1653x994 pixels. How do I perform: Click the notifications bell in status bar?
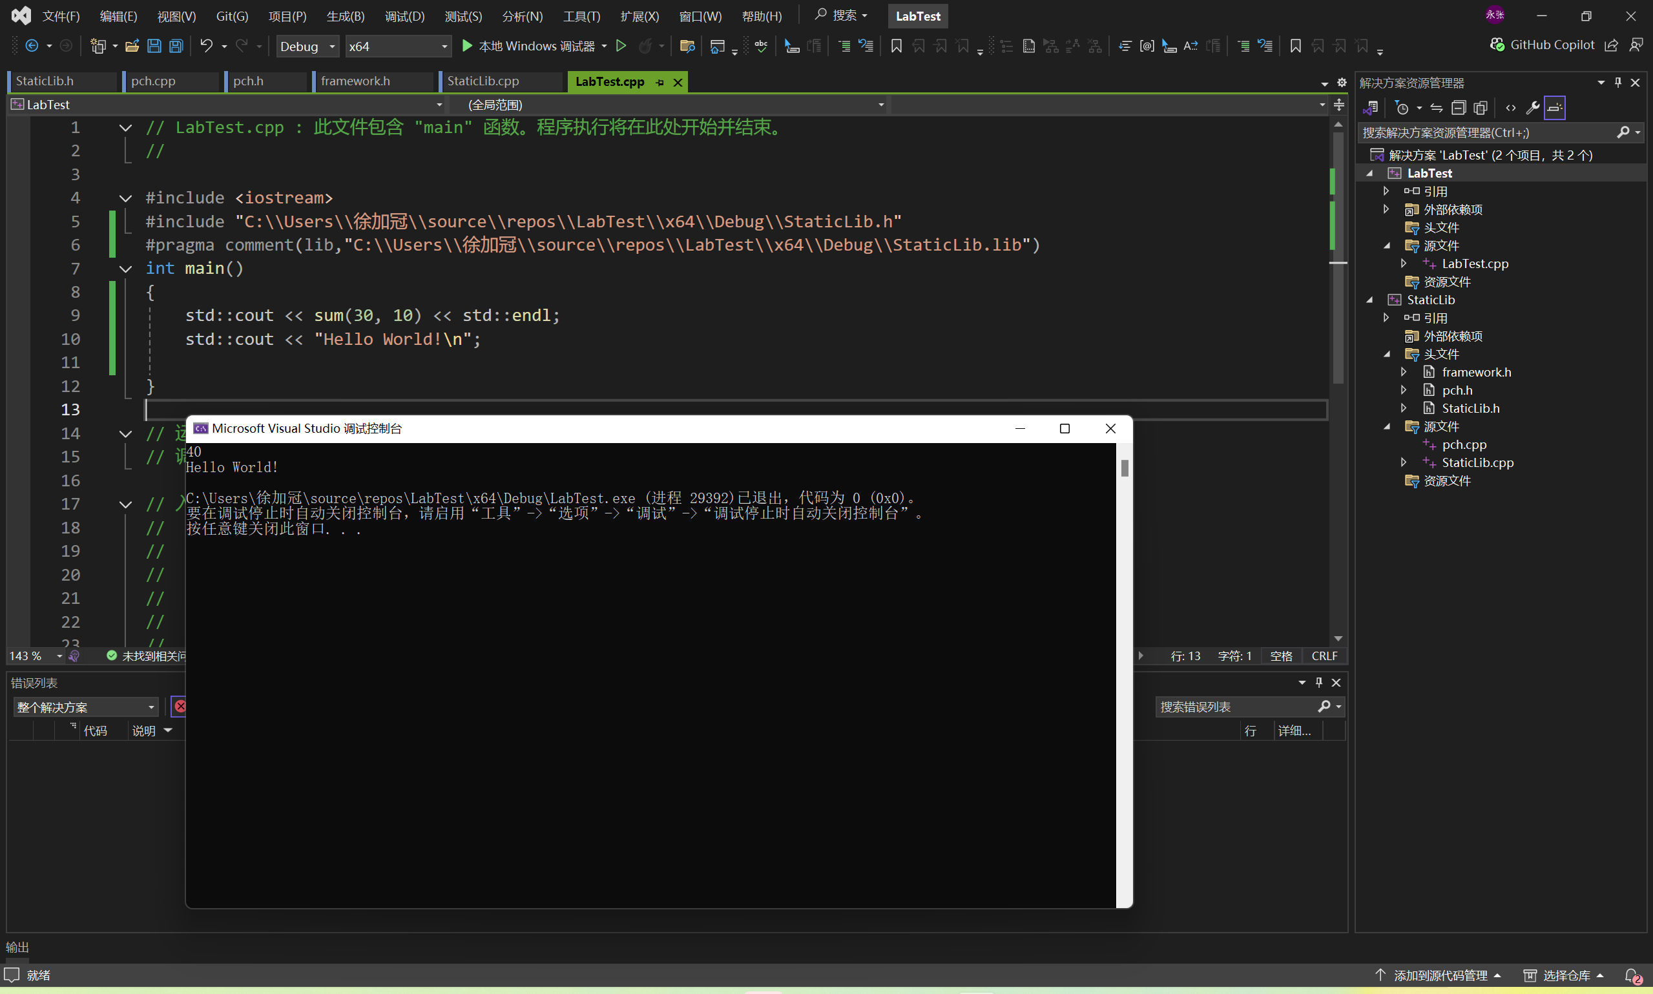tap(1632, 976)
